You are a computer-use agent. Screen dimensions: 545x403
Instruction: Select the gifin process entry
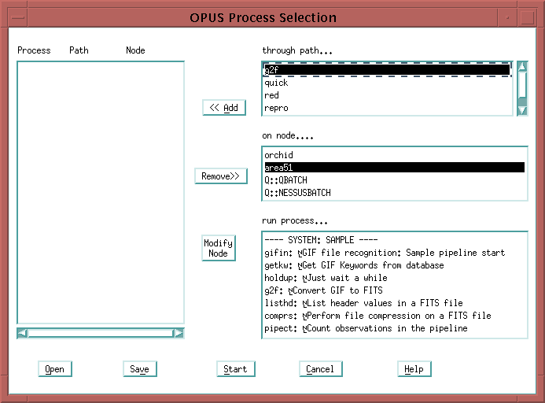pos(385,253)
